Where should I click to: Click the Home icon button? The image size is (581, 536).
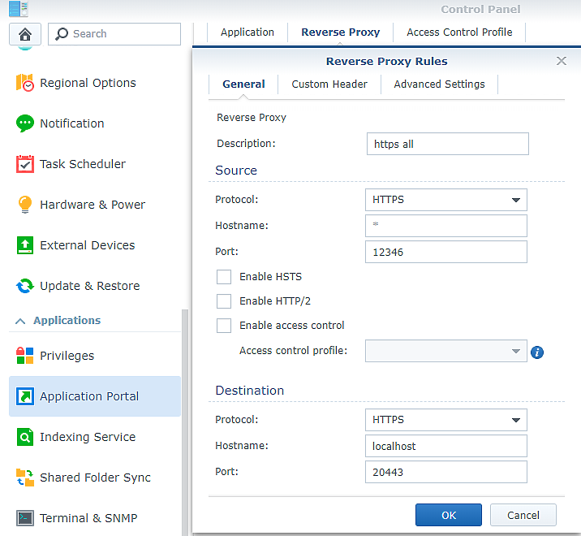click(25, 34)
